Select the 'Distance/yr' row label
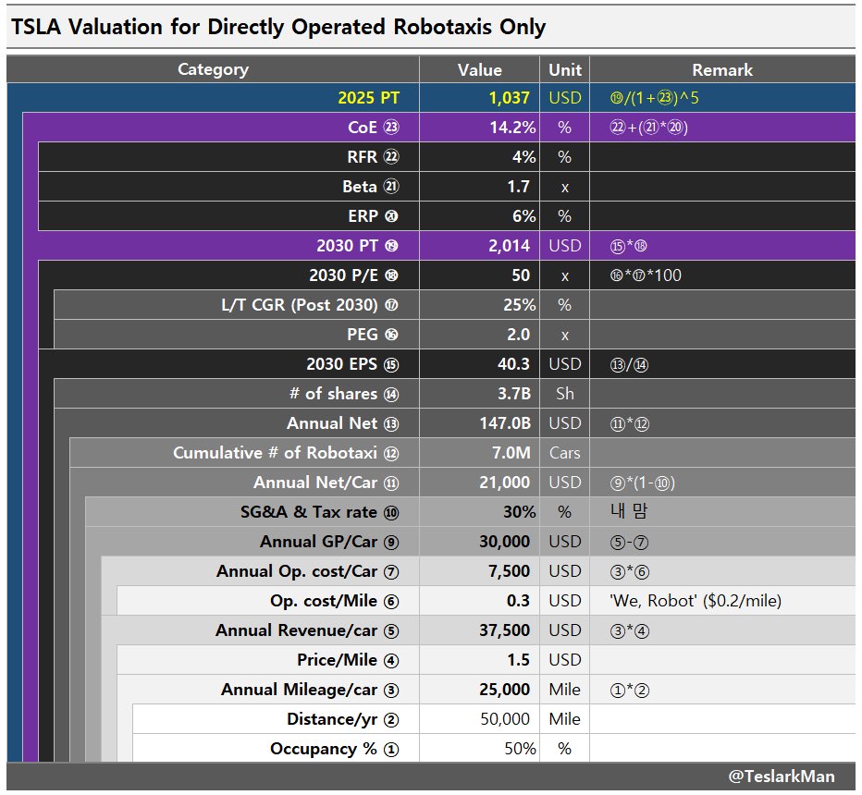The image size is (862, 795). click(343, 720)
